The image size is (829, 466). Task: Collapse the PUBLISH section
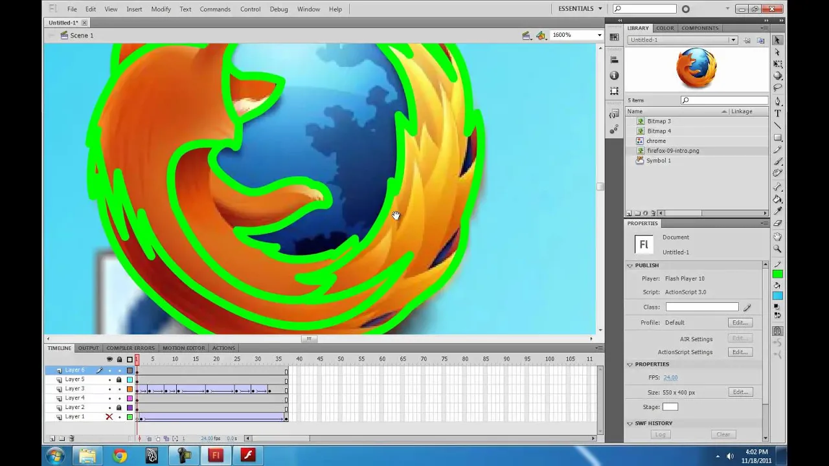pos(630,265)
